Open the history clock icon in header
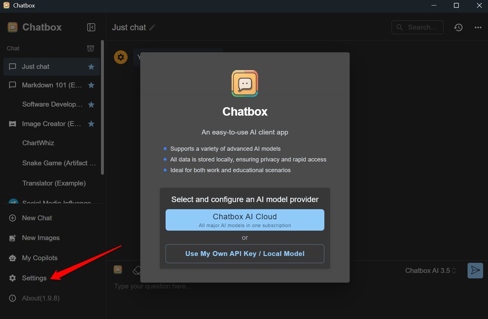Image resolution: width=488 pixels, height=319 pixels. [x=458, y=28]
